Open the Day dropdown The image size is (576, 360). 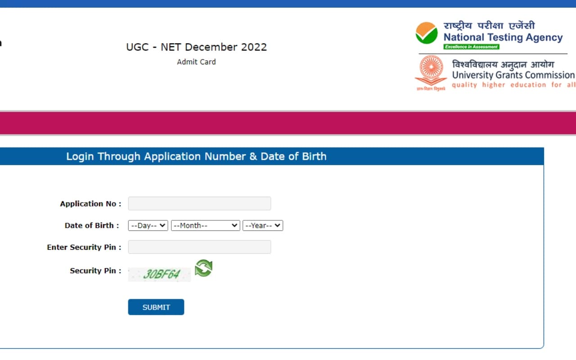(x=148, y=225)
